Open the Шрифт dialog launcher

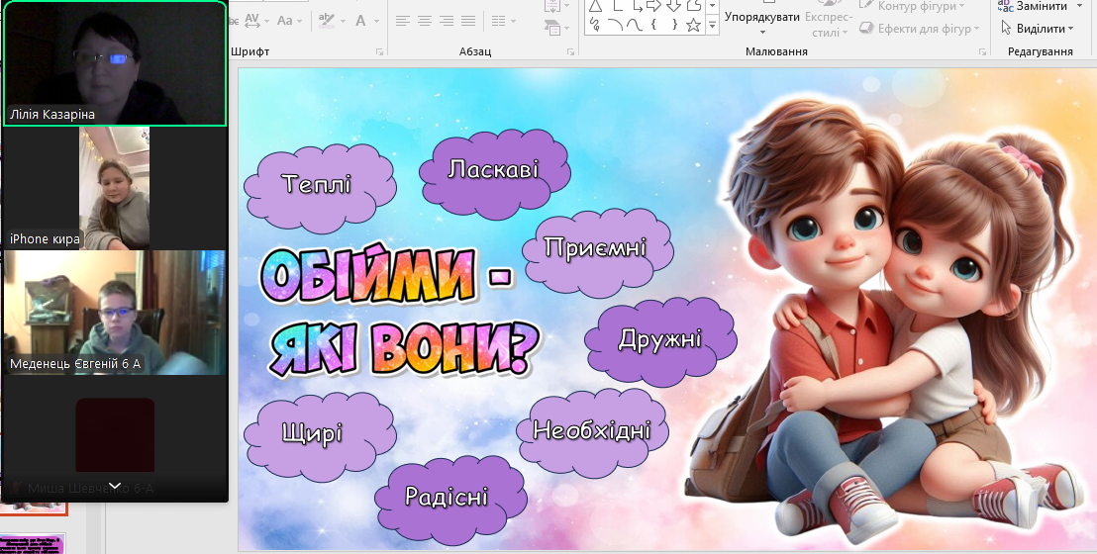point(379,51)
